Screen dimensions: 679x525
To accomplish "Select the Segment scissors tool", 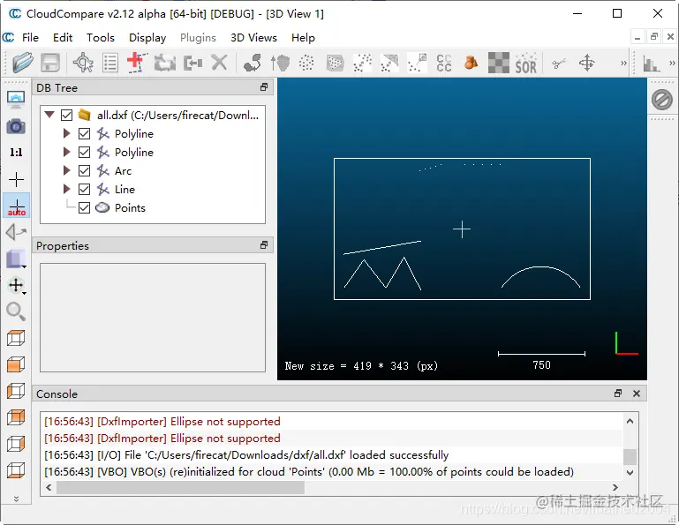I will tap(559, 64).
